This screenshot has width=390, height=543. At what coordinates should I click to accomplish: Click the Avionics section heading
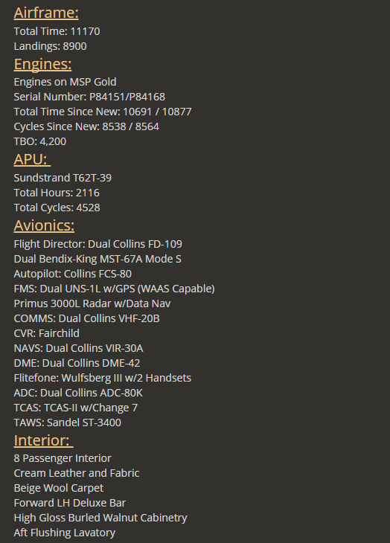[x=44, y=226]
